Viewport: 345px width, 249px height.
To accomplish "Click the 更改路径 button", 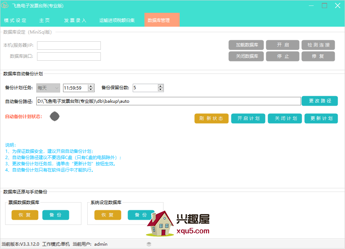I will click(x=320, y=101).
